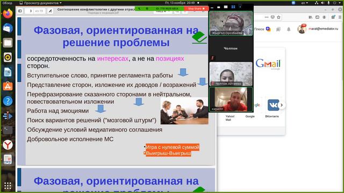Open the Help question-mark dock icon
The height and width of the screenshot is (193, 344).
click(x=8, y=101)
